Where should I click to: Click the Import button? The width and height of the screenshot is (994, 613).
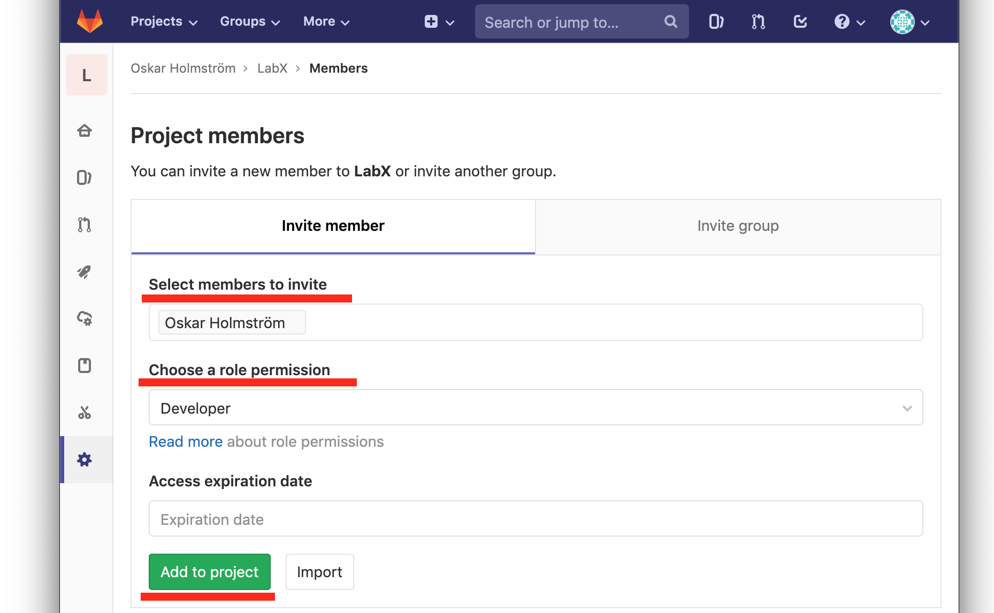tap(319, 572)
